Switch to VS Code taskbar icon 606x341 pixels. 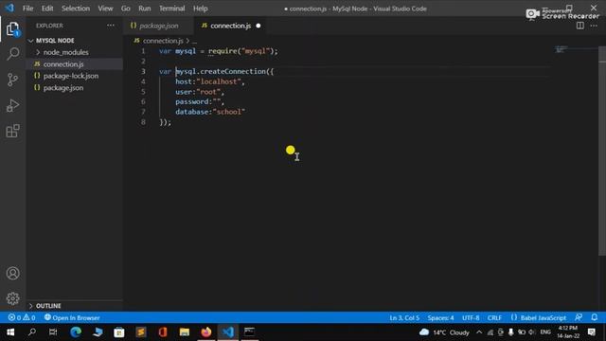(228, 332)
